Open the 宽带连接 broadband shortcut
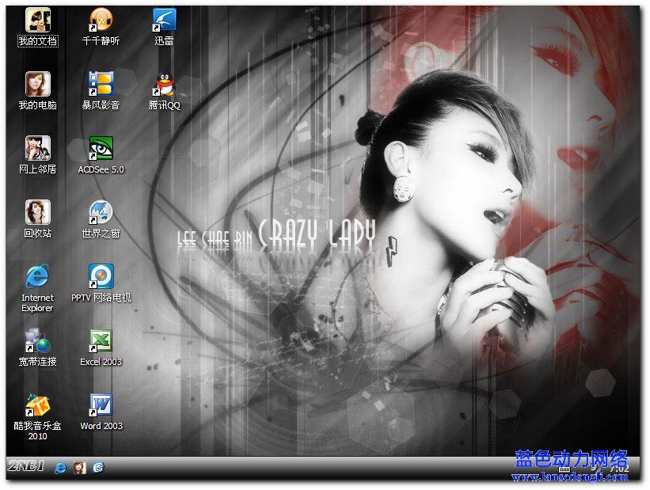This screenshot has height=490, width=650. click(37, 340)
